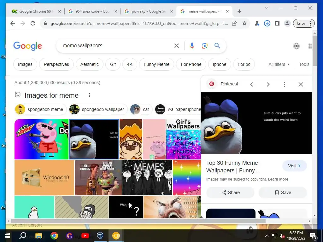This screenshot has height=242, width=323.
Task: Open the preview panel three-dot menu
Action: (284, 84)
